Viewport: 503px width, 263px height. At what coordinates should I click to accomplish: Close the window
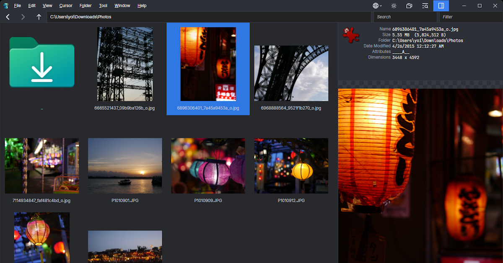pos(495,6)
